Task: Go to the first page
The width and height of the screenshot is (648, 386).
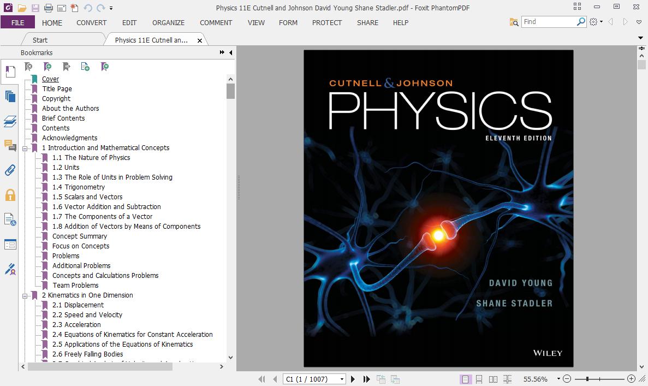Action: [261, 379]
